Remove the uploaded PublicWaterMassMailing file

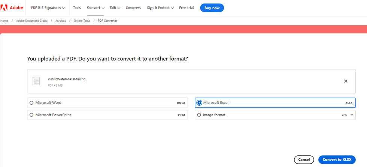(x=345, y=81)
